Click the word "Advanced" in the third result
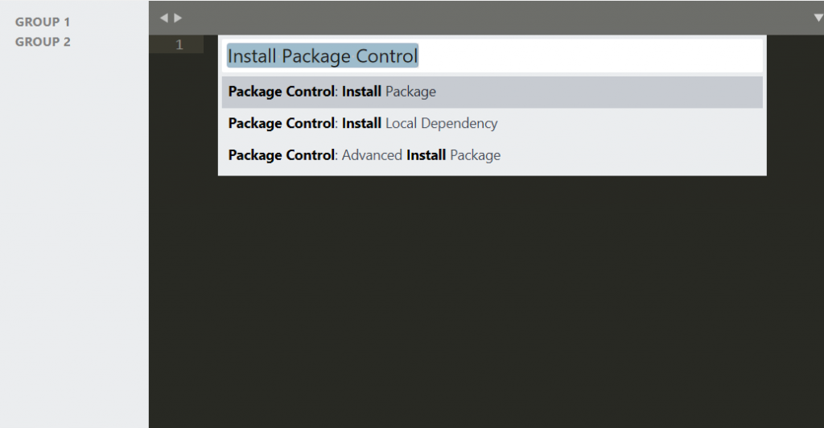Image resolution: width=824 pixels, height=428 pixels. tap(372, 155)
